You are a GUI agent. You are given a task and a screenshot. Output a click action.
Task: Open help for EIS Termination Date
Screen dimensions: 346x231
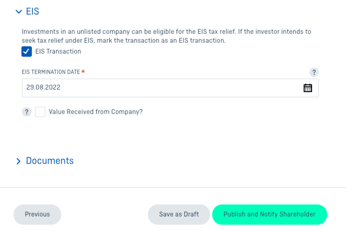pyautogui.click(x=314, y=72)
